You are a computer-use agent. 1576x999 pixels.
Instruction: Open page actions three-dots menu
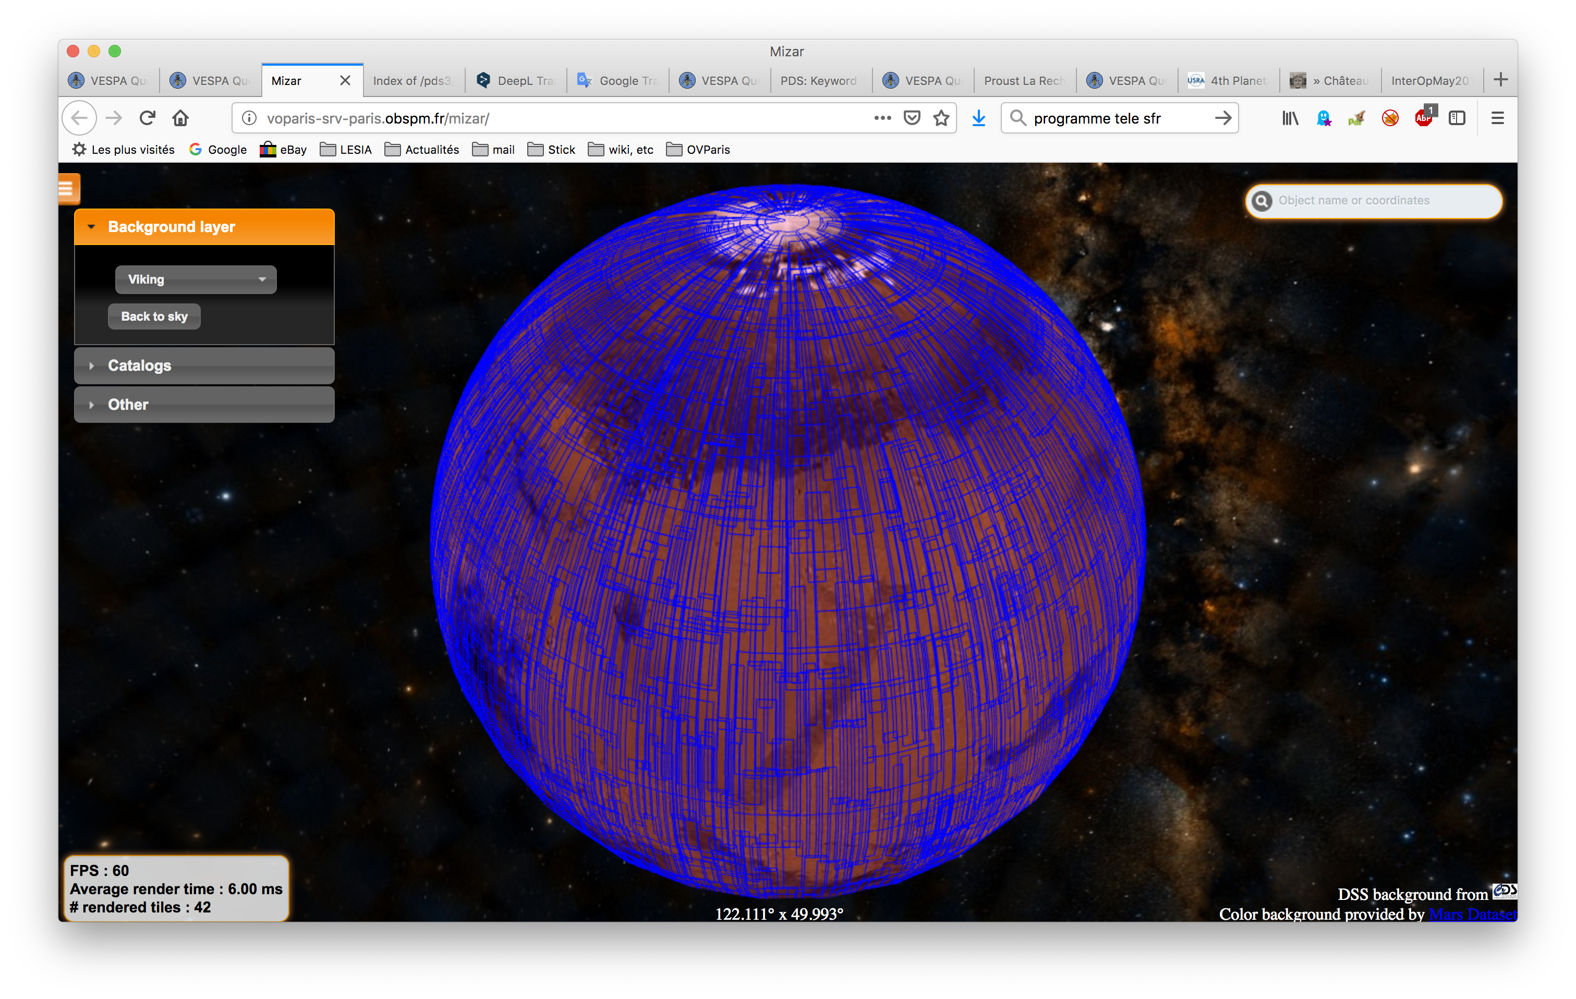(882, 118)
